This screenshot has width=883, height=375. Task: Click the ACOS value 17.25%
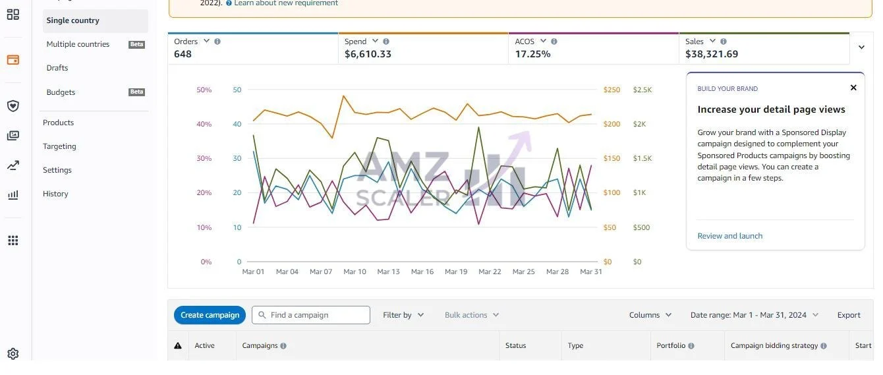click(532, 54)
